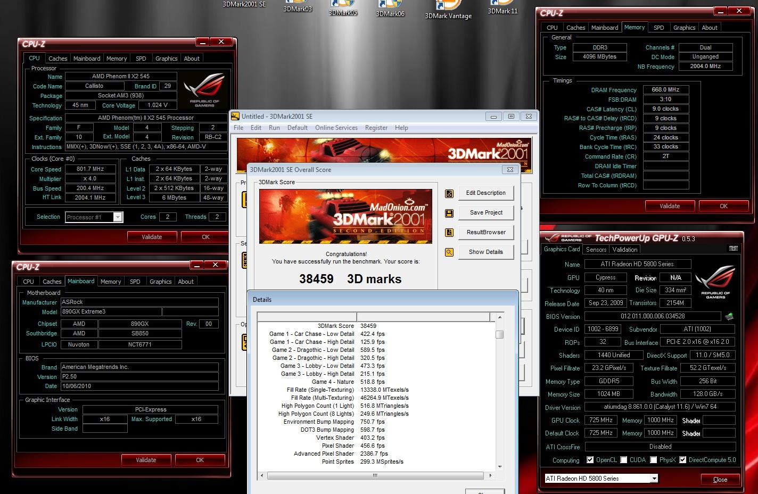
Task: Switch to Sensors tab in GPU-Z
Action: pyautogui.click(x=596, y=249)
